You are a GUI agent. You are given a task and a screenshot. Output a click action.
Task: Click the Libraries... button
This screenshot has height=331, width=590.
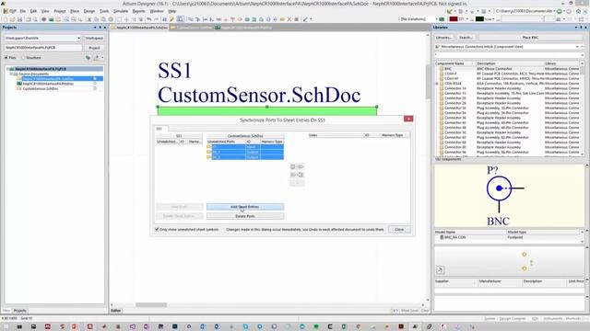444,38
